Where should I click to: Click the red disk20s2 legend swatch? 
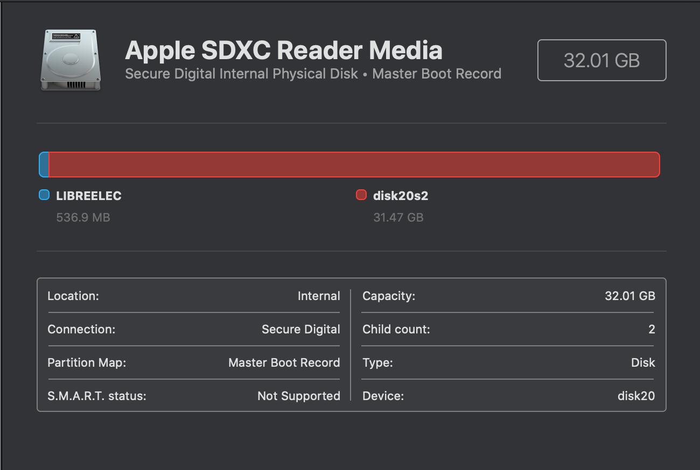pyautogui.click(x=361, y=195)
